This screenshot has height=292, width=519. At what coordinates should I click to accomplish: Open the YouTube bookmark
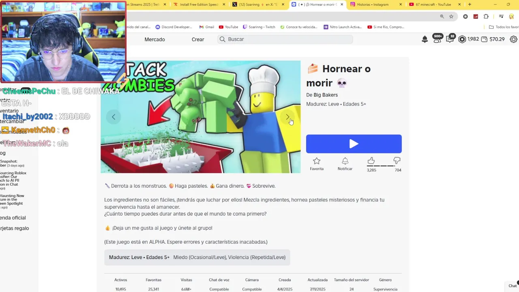(x=228, y=27)
